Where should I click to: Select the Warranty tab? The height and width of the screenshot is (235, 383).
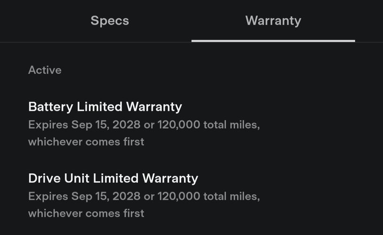(x=273, y=21)
